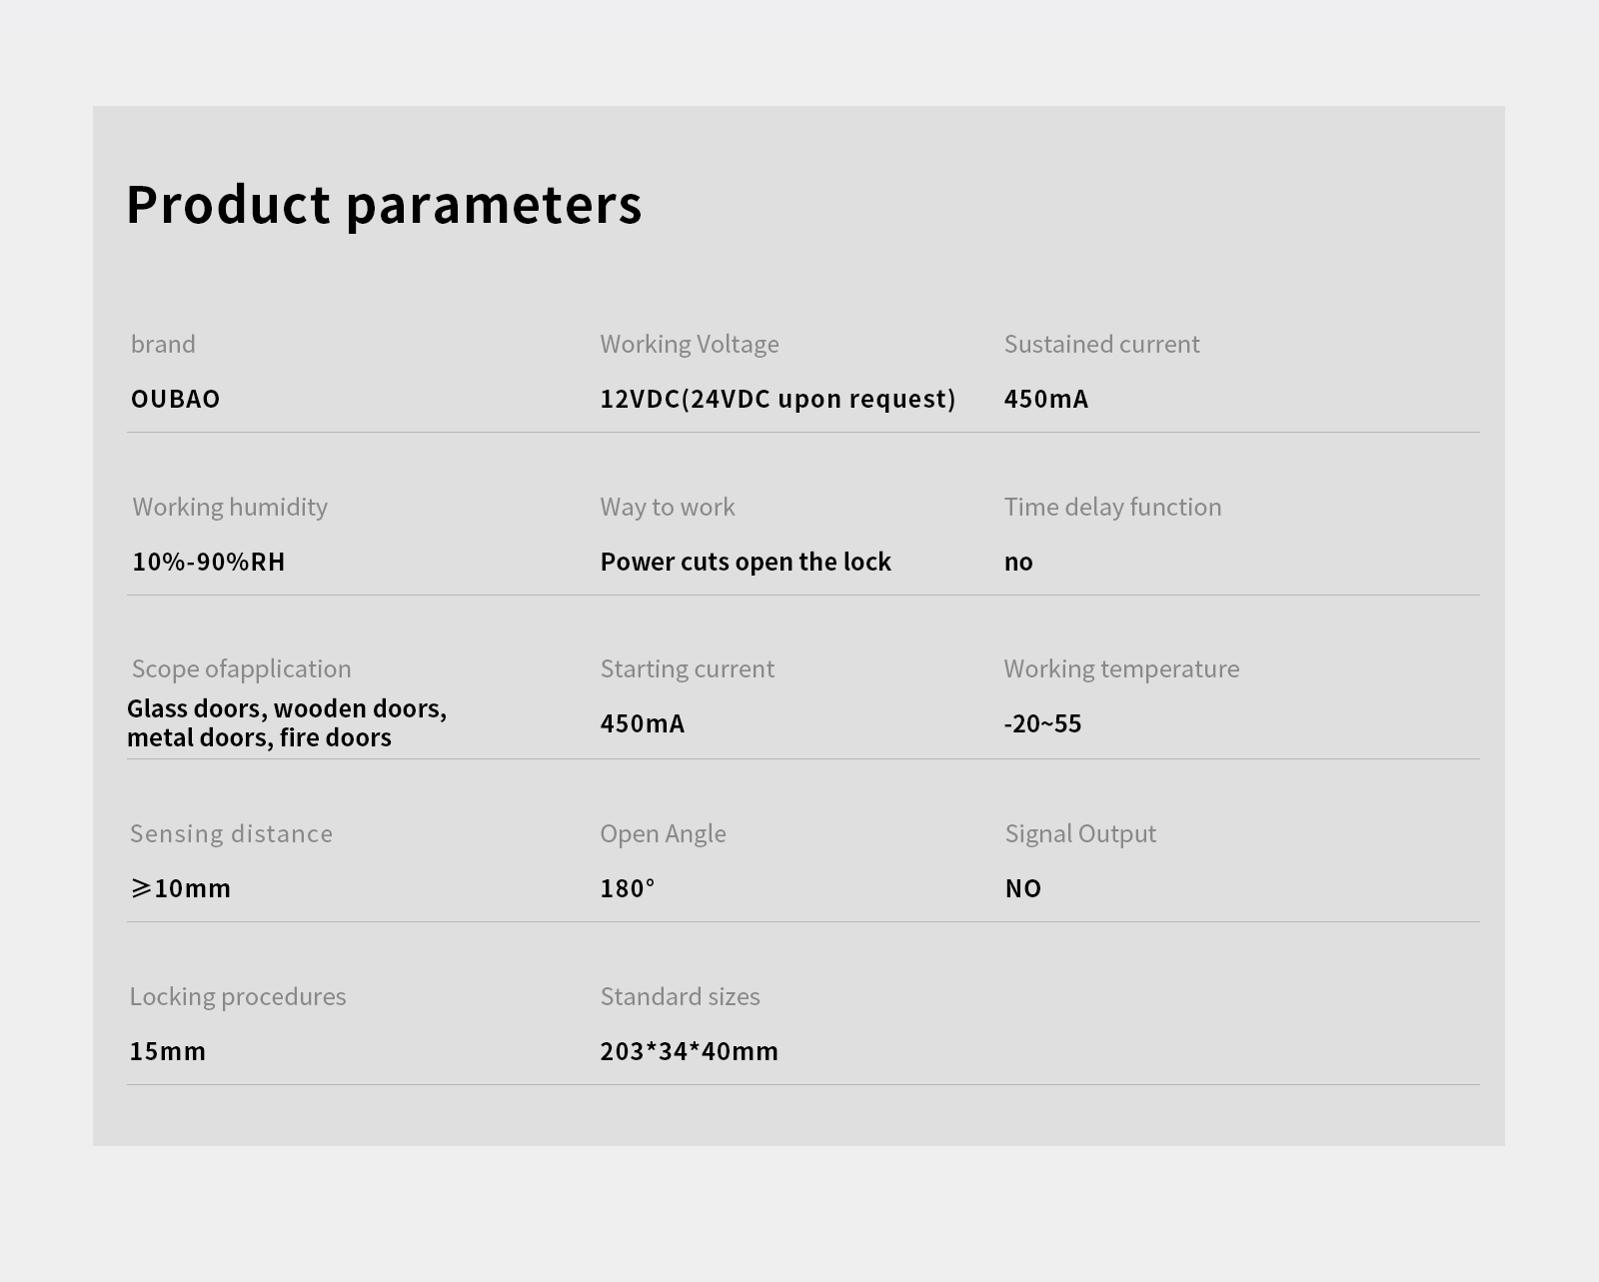Screen dimensions: 1599x1282
Task: Click Power cuts open the lock text
Action: point(746,562)
